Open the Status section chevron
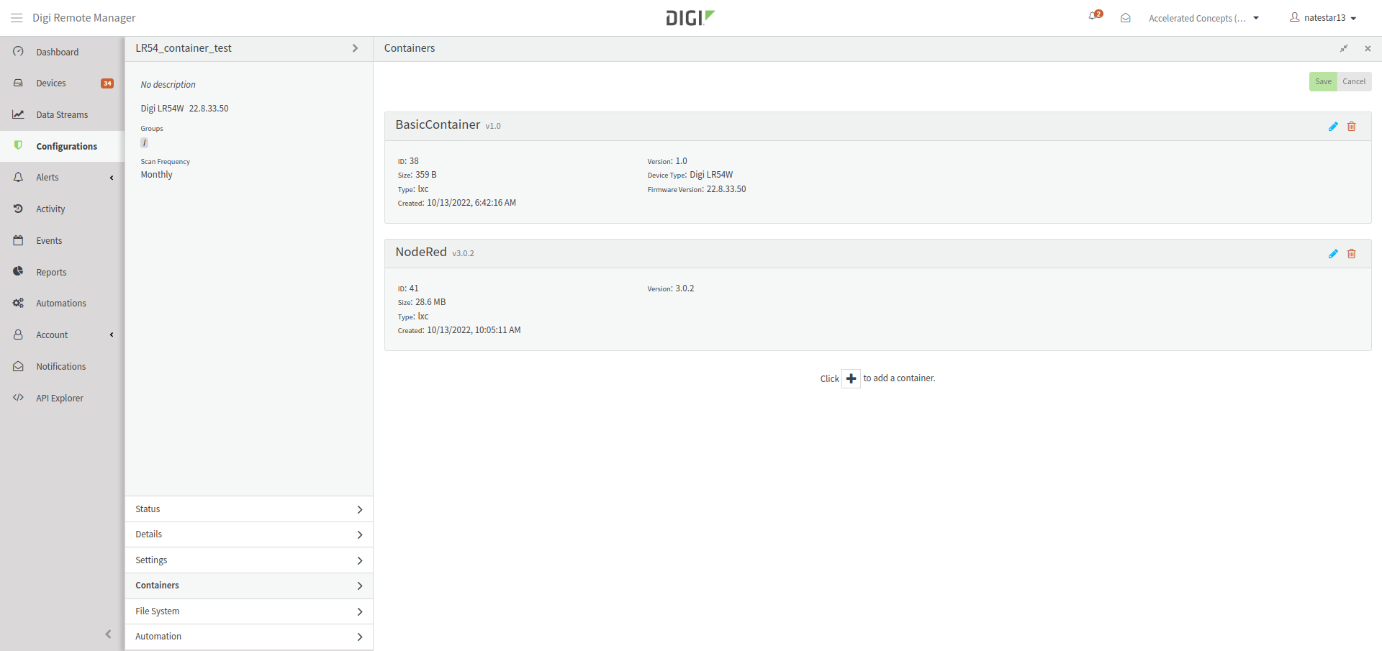 (360, 509)
